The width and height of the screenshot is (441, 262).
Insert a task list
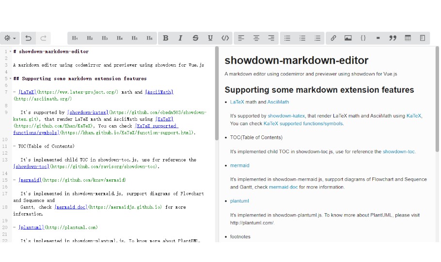pyautogui.click(x=317, y=38)
